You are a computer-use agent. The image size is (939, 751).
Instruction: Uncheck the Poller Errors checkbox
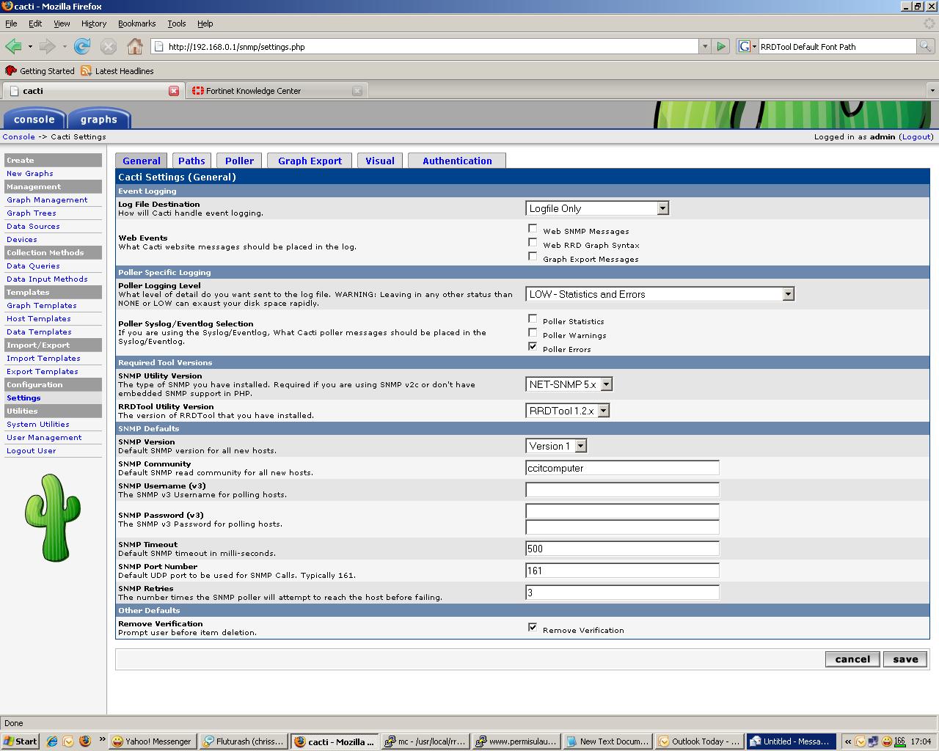click(533, 346)
